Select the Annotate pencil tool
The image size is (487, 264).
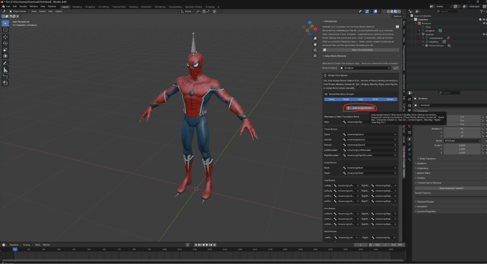tap(5, 63)
